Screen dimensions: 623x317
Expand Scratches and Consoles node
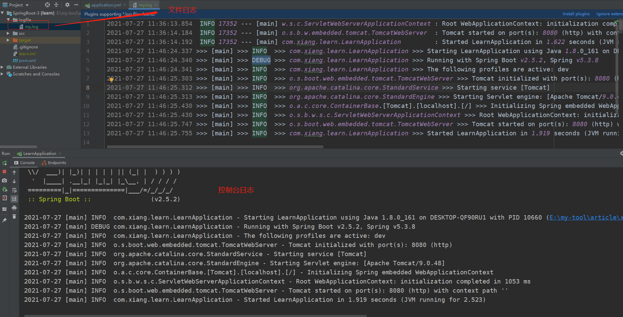tap(3, 74)
